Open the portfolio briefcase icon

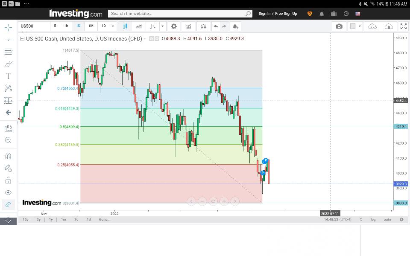coord(334,14)
